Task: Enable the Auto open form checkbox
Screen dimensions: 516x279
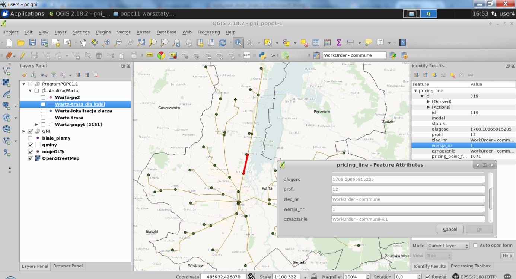Action: coord(475,246)
